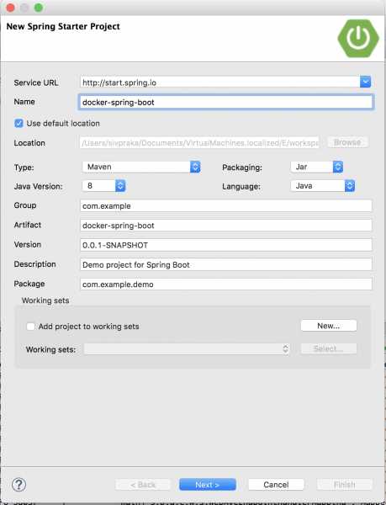Toggle the Use default location checkbox
Screen dimensions: 386x505
(x=19, y=124)
